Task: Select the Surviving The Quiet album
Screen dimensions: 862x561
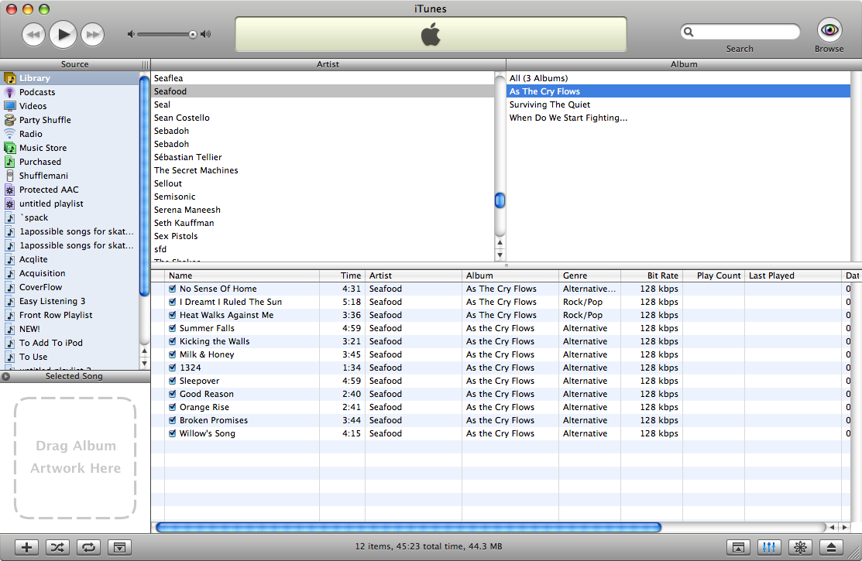Action: pos(678,104)
